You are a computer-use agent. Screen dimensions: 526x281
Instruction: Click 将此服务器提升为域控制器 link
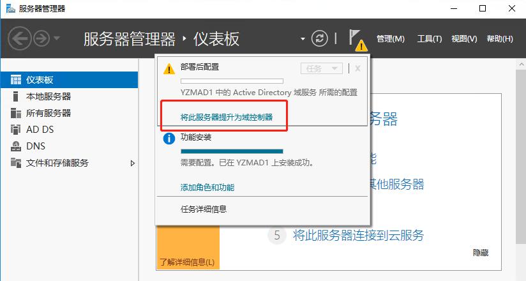tap(227, 118)
